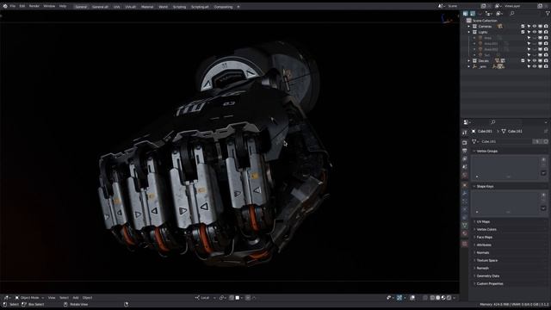Add a vertex group with plus button

coord(543,159)
